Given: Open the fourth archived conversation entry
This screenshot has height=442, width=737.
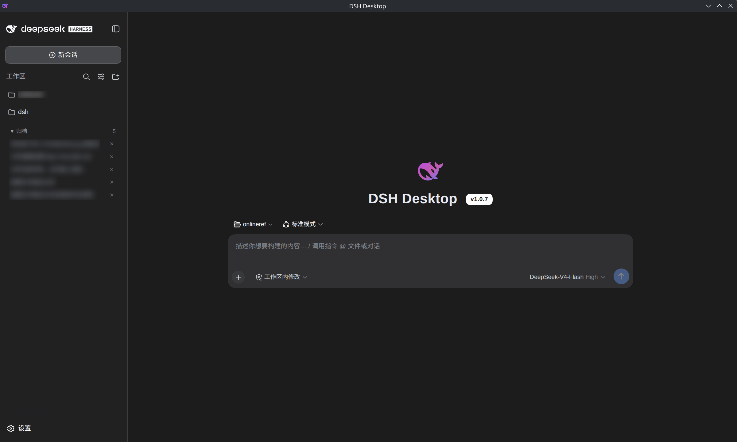Looking at the screenshot, I should pos(33,182).
